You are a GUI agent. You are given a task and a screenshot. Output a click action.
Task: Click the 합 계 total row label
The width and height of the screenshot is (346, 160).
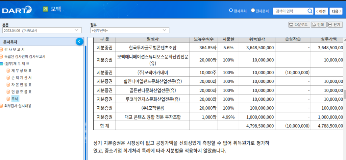tap(104, 126)
